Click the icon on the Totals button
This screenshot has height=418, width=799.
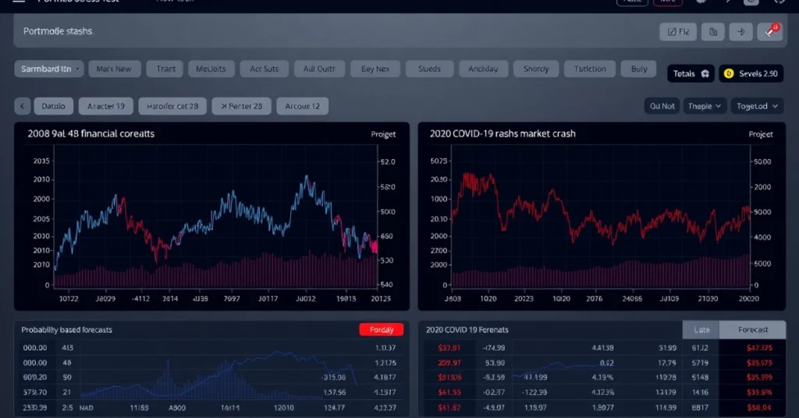coord(705,73)
